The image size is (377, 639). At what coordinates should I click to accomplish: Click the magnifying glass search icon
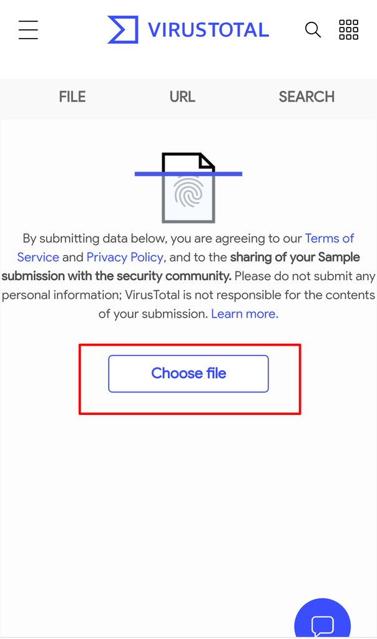coord(313,30)
